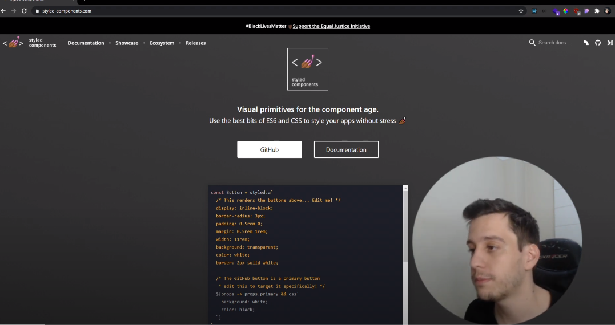Click the 'props.primary && css`' code line
The height and width of the screenshot is (325, 615).
pos(258,294)
